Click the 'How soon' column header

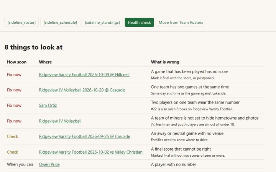coord(17,62)
